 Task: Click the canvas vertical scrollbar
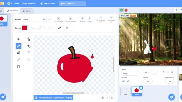click(113, 65)
